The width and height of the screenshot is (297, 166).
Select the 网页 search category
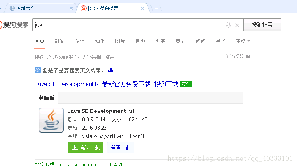tap(39, 41)
